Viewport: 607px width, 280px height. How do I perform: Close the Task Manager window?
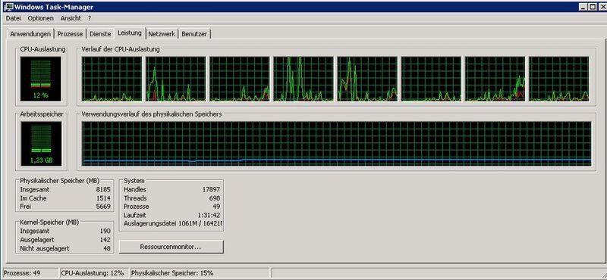coord(602,7)
